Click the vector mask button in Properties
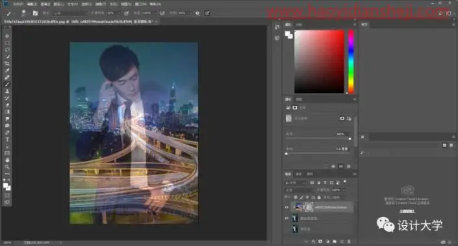The width and height of the screenshot is (458, 246). pos(349,118)
